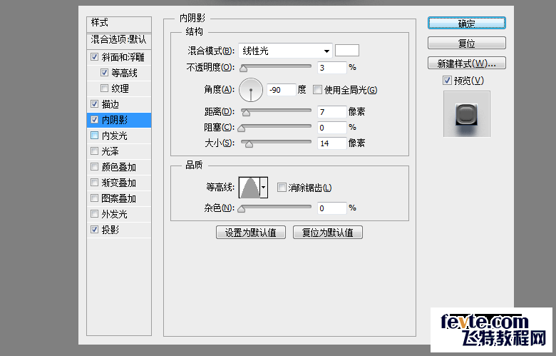Viewport: 556px width, 356px height.
Task: Enable the 外发光 checkbox
Action: (94, 213)
